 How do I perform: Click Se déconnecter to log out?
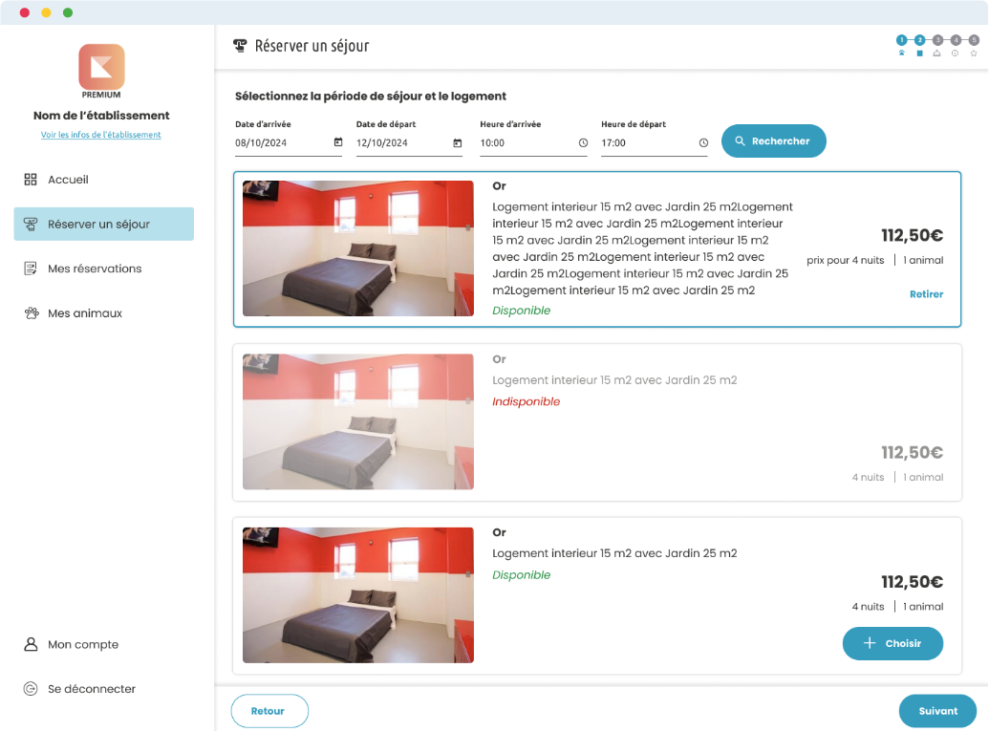click(92, 689)
